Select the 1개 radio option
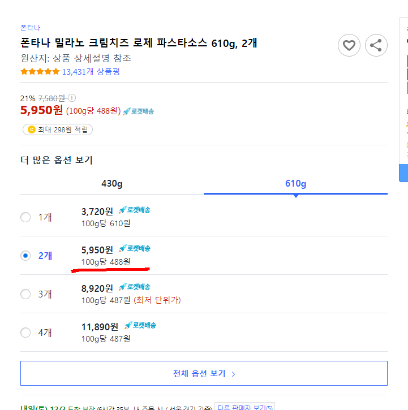Screen dimensions: 408x410 (x=25, y=217)
